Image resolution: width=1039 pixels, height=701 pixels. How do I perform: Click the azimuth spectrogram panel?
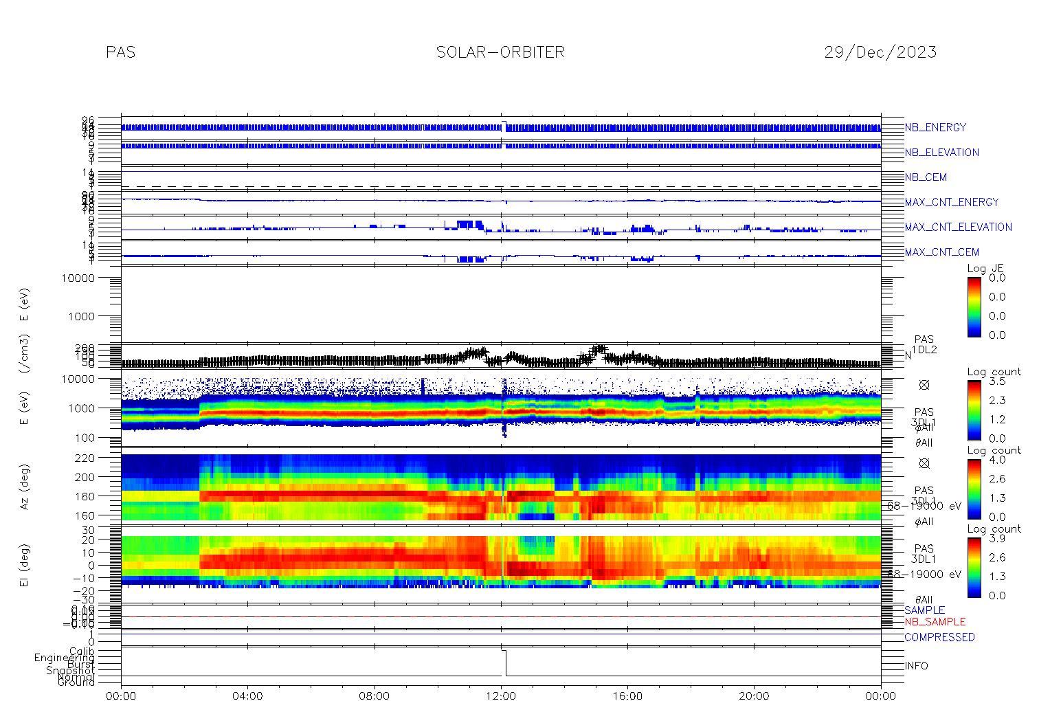501,487
